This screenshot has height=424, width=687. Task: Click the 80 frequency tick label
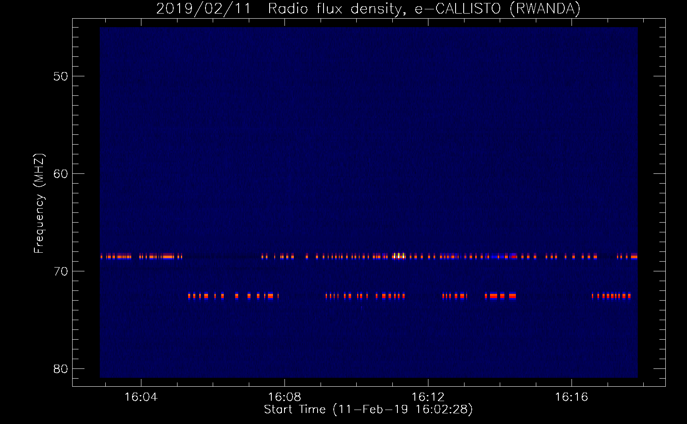pyautogui.click(x=61, y=369)
